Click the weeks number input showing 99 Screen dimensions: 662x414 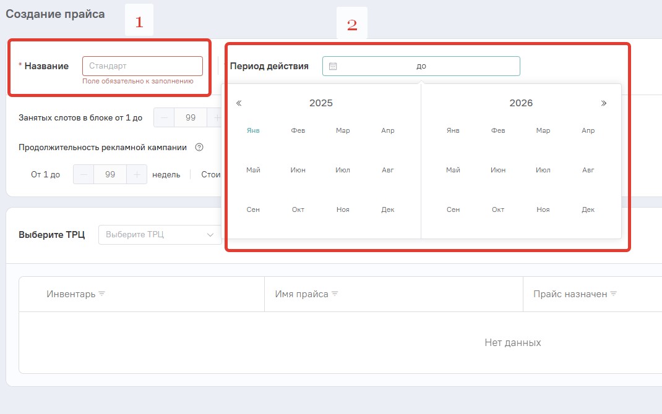110,175
